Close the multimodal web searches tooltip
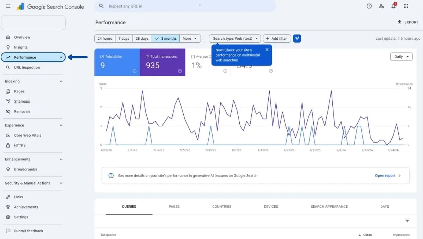This screenshot has height=239, width=423. [x=267, y=50]
